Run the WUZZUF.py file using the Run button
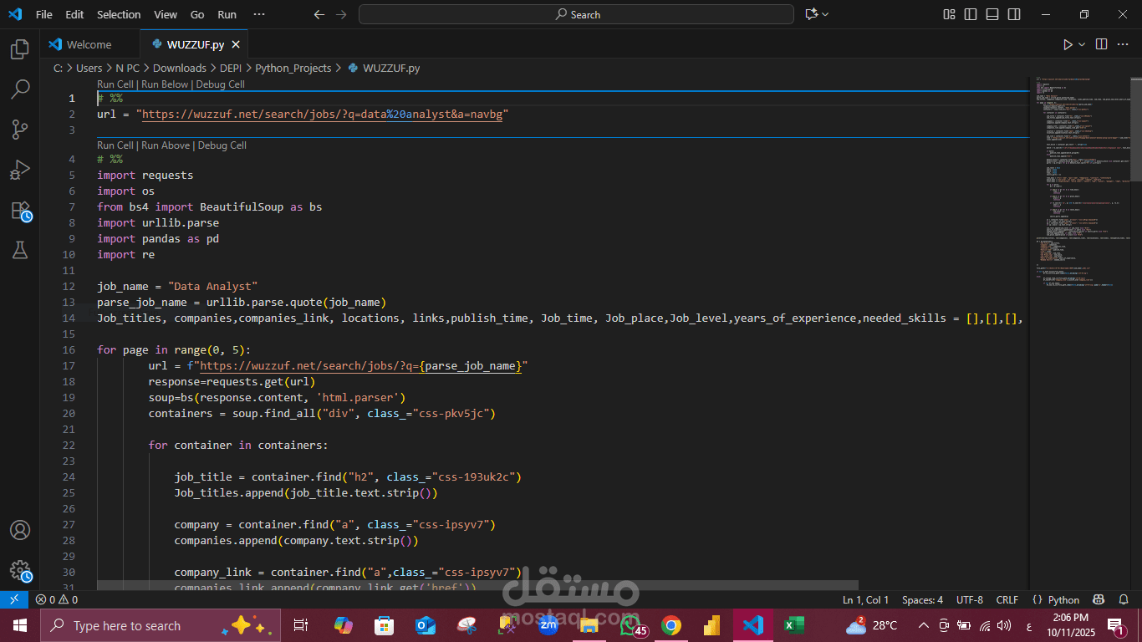Screen dimensions: 1142x642 pos(1068,43)
